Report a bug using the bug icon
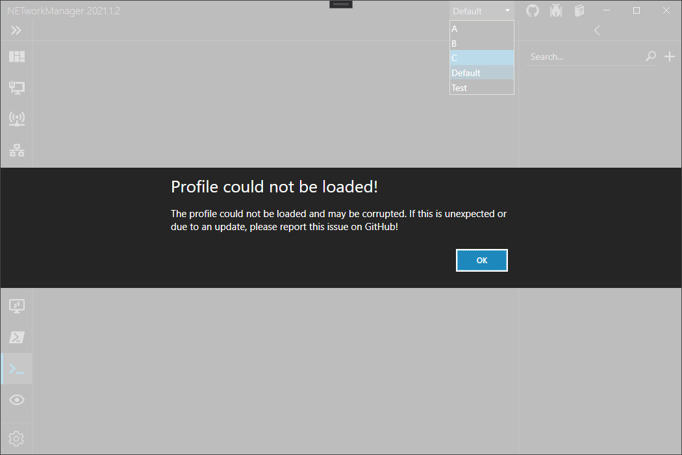Screen dimensions: 682x455 pyautogui.click(x=555, y=10)
